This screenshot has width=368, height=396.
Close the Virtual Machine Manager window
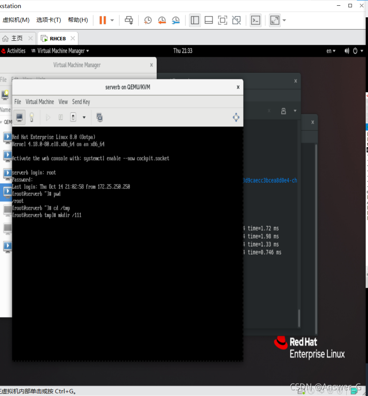click(x=151, y=65)
